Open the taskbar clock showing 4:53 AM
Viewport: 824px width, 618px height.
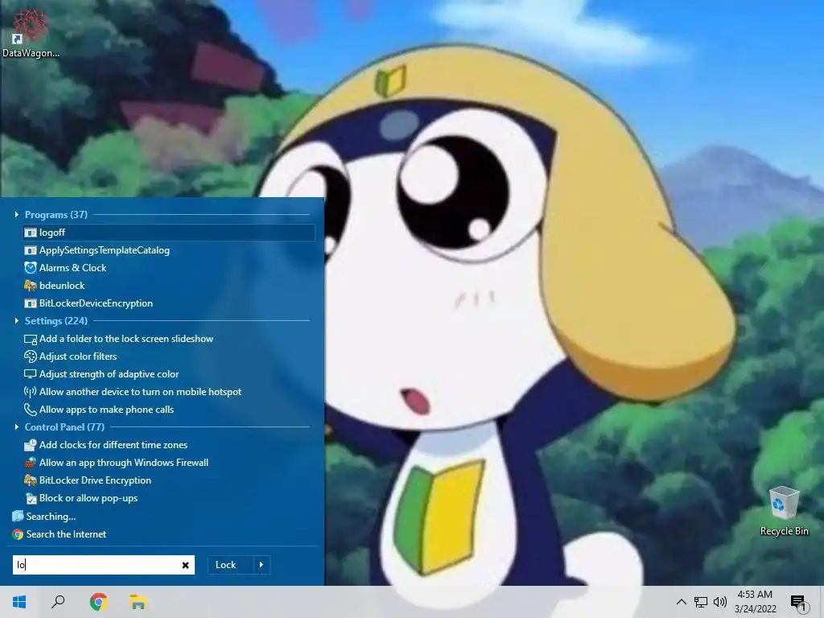tap(755, 595)
